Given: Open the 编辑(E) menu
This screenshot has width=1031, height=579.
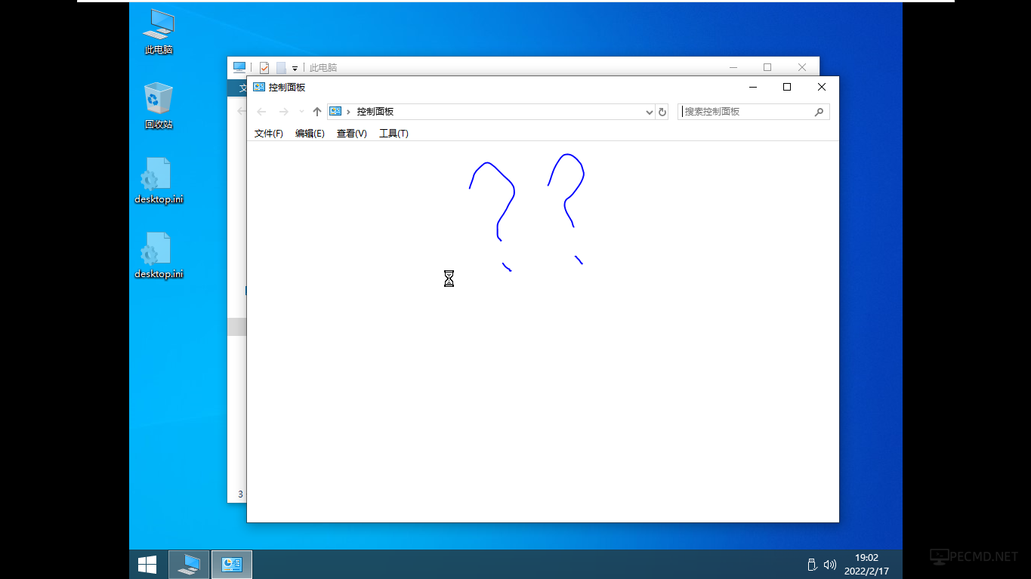Looking at the screenshot, I should [310, 134].
